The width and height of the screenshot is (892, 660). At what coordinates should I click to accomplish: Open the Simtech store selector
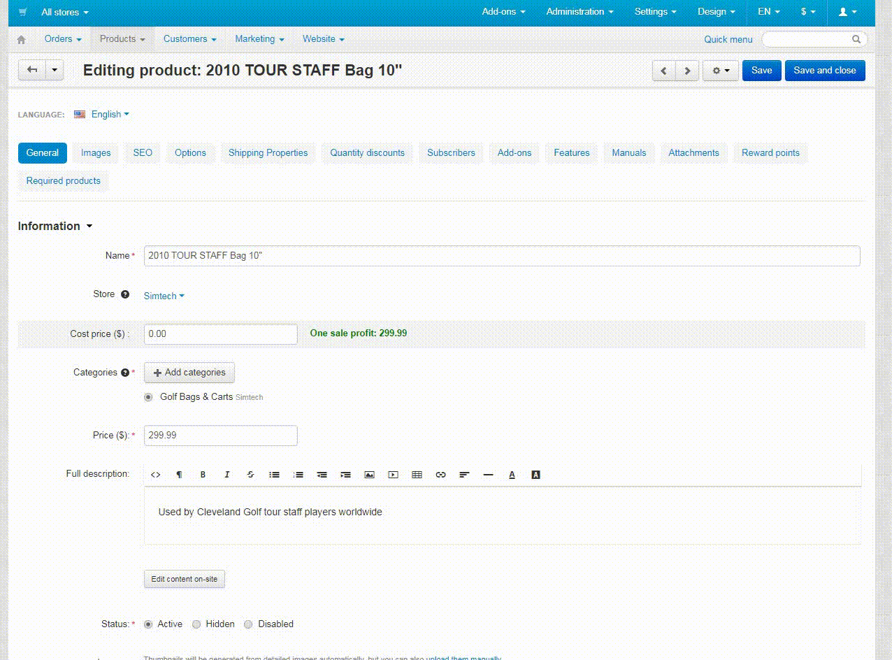click(x=164, y=296)
